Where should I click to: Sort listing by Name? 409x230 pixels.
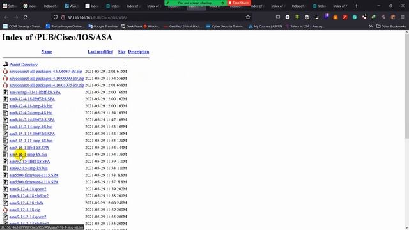(x=47, y=52)
